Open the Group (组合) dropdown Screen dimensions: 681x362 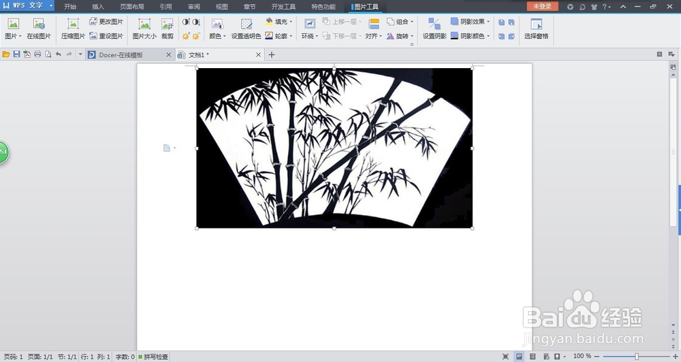tap(400, 21)
